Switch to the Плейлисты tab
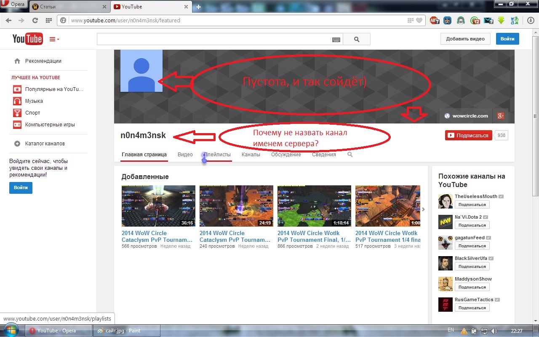539x337 pixels. [218, 155]
